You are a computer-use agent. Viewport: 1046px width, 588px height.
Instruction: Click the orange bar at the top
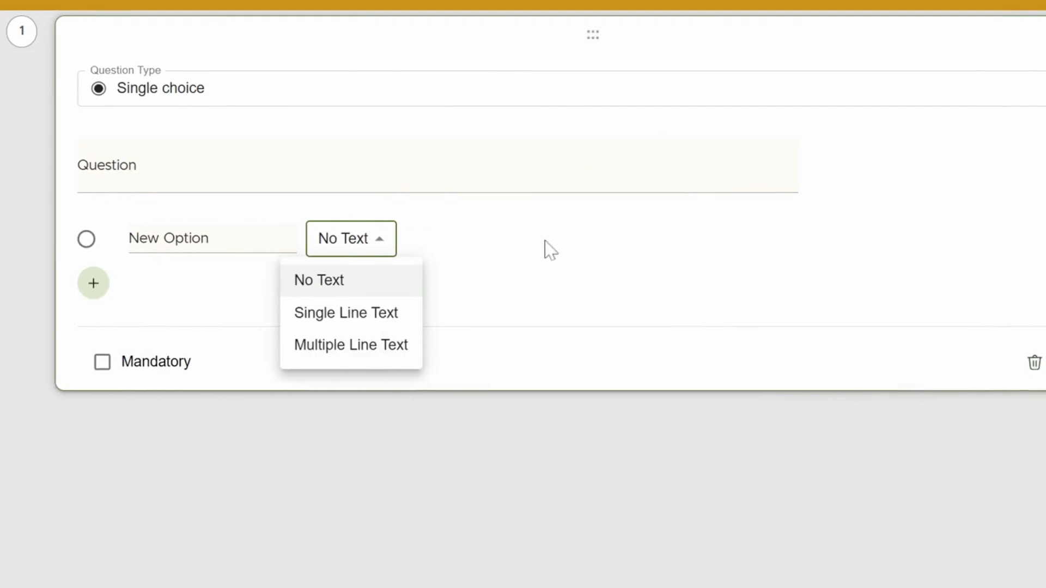(523, 5)
